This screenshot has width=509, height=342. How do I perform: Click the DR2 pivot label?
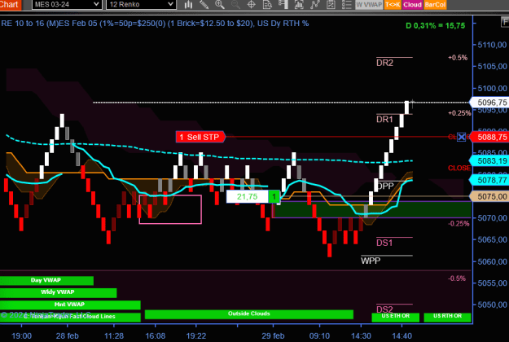(x=384, y=63)
